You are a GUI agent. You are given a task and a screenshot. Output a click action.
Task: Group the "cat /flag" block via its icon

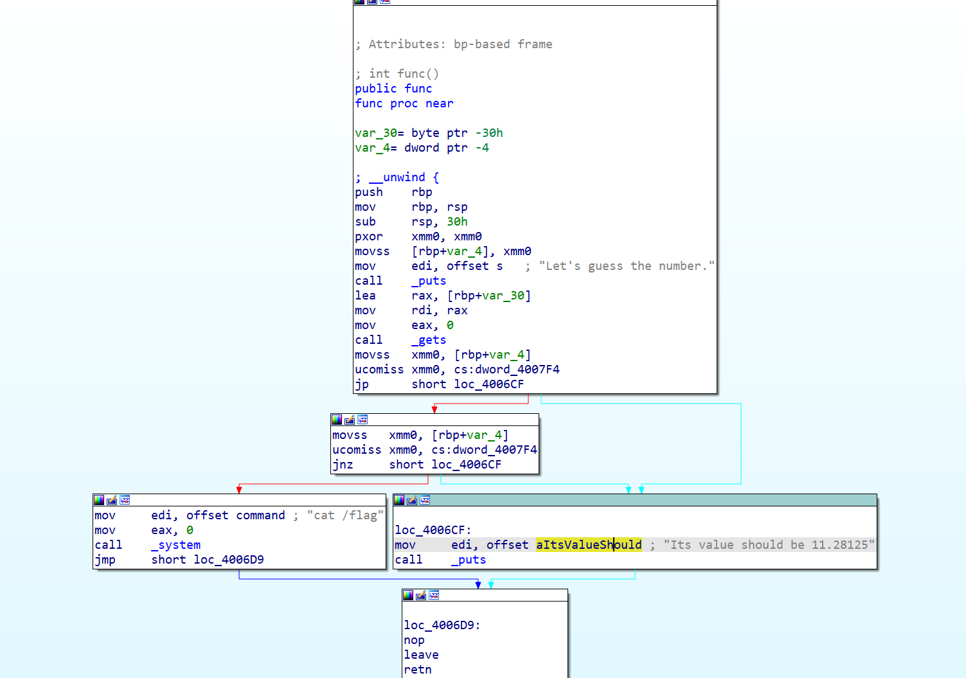coord(125,500)
